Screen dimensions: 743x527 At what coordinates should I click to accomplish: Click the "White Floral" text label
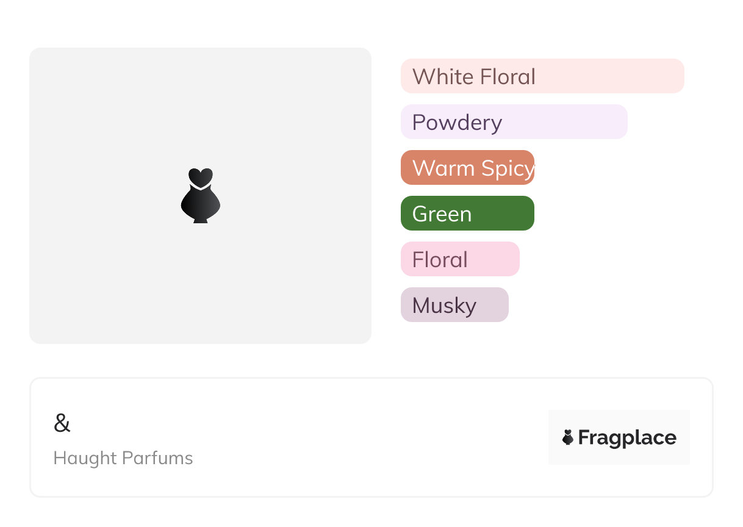point(474,77)
